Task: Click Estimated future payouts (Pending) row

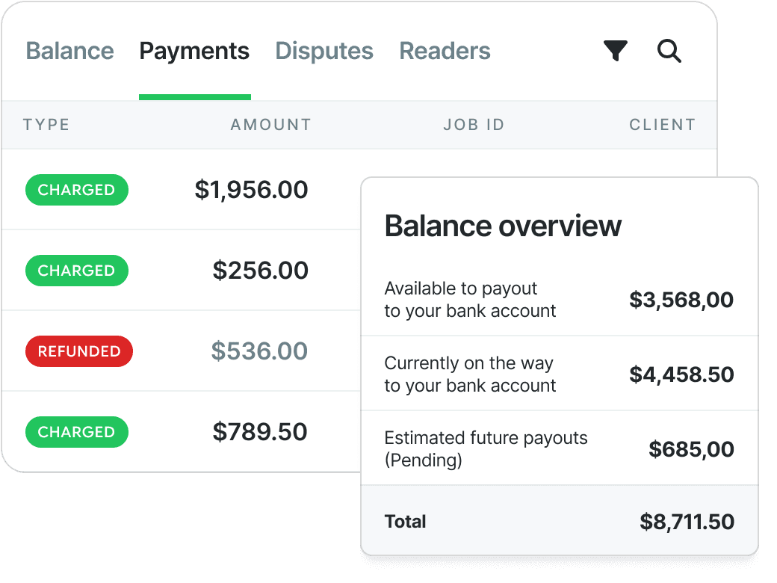Action: point(560,448)
